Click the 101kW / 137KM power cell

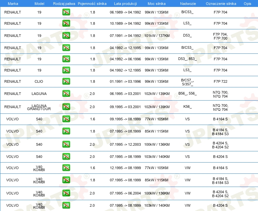157,36
